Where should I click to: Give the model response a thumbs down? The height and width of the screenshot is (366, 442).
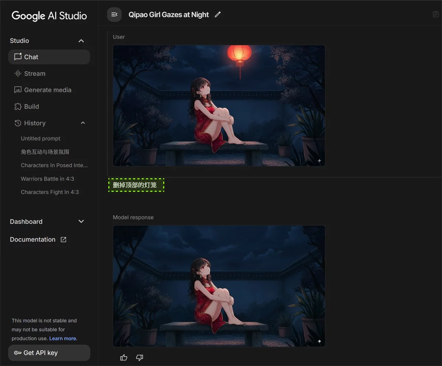click(140, 358)
